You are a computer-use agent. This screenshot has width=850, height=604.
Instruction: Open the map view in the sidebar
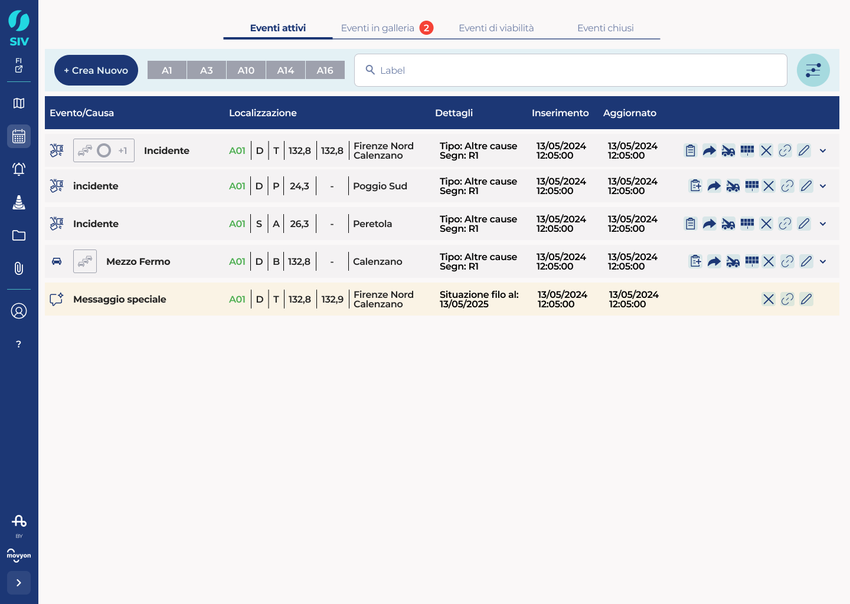coord(19,103)
